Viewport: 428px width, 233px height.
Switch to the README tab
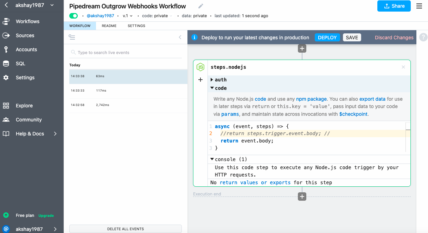tap(109, 26)
